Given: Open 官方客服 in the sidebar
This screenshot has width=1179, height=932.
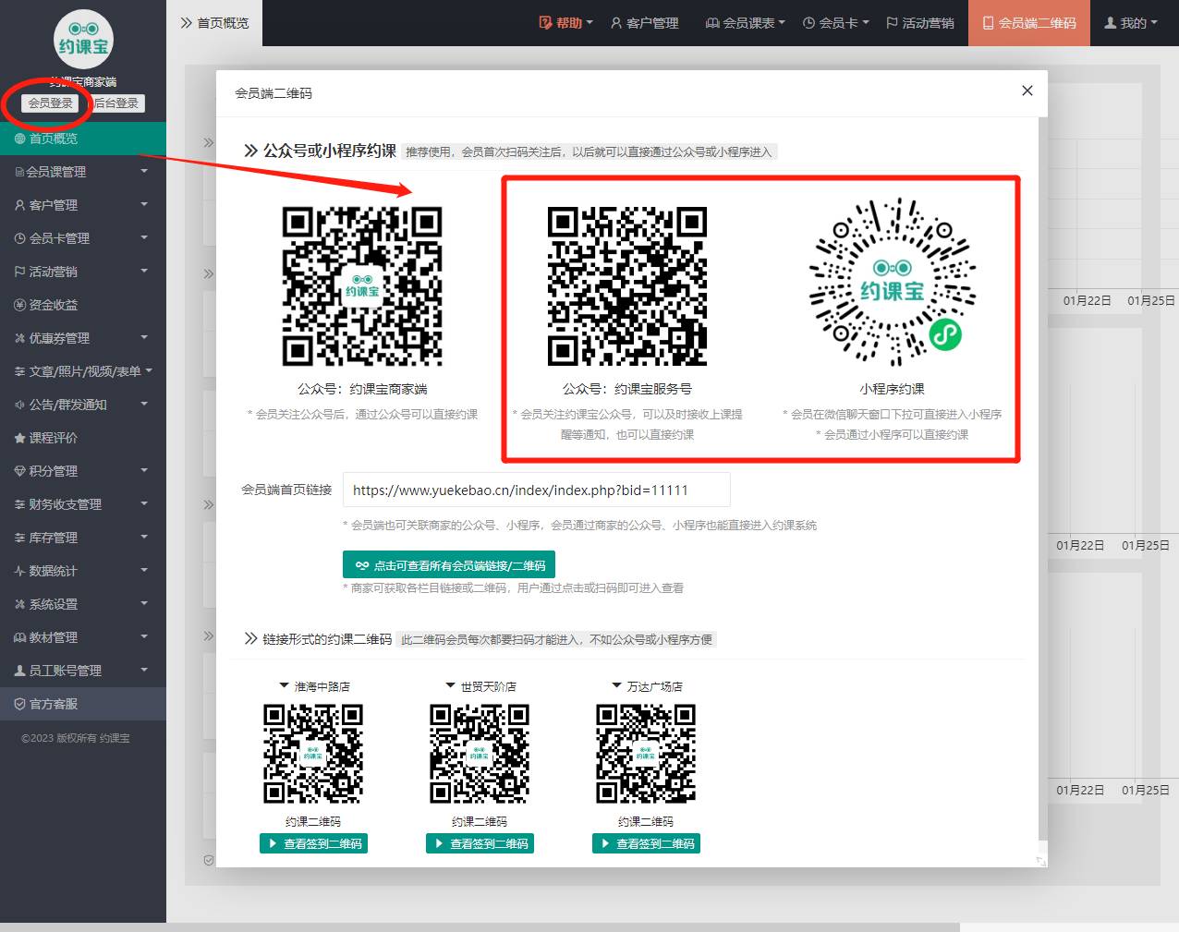Looking at the screenshot, I should 83,704.
